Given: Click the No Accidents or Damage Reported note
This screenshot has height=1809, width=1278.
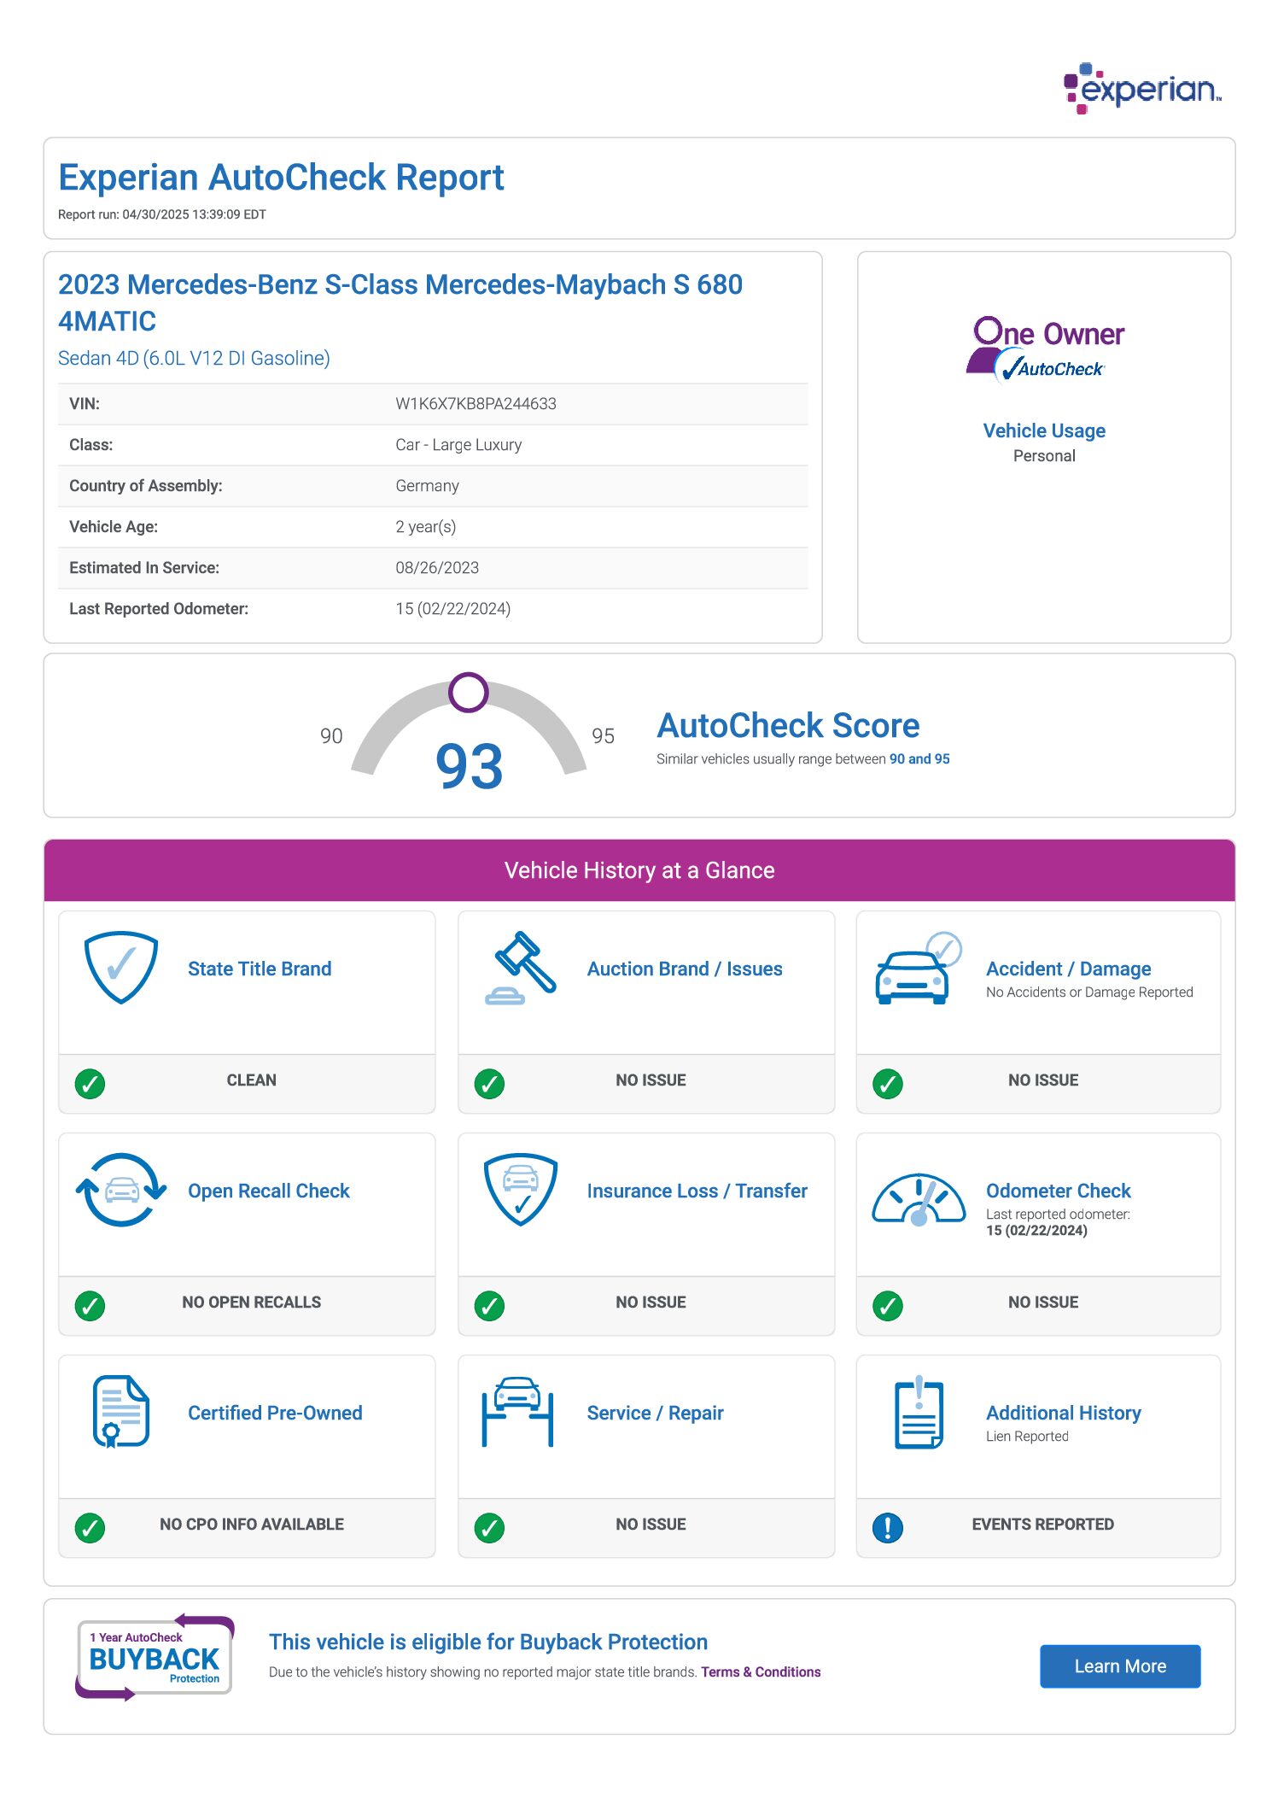Looking at the screenshot, I should point(1089,992).
